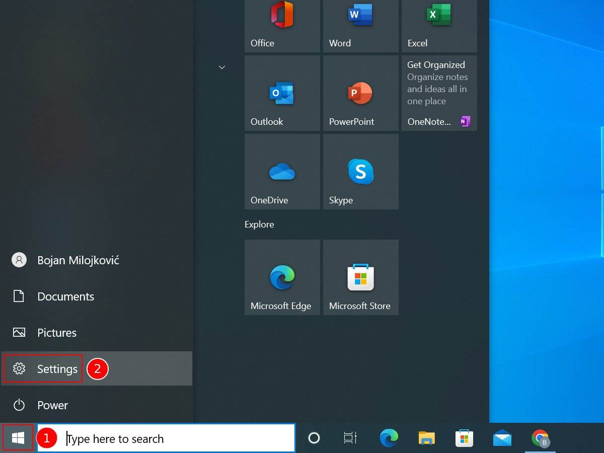Viewport: 604px width, 453px height.
Task: Open the Microsoft Store tile
Action: [x=360, y=277]
